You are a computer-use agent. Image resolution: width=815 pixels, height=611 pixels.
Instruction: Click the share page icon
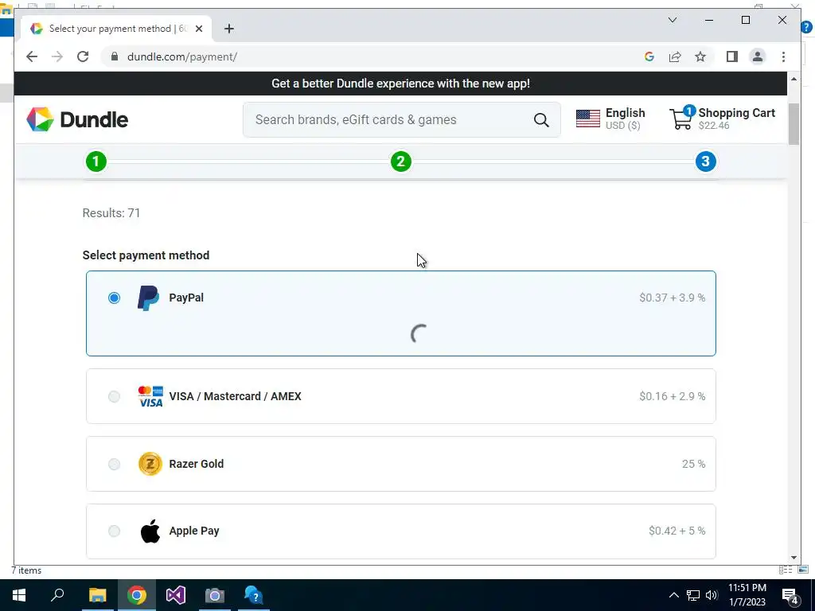click(675, 56)
